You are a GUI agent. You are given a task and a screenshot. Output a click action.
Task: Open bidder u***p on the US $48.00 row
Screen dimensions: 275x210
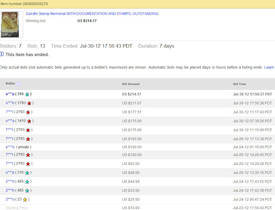10,172
